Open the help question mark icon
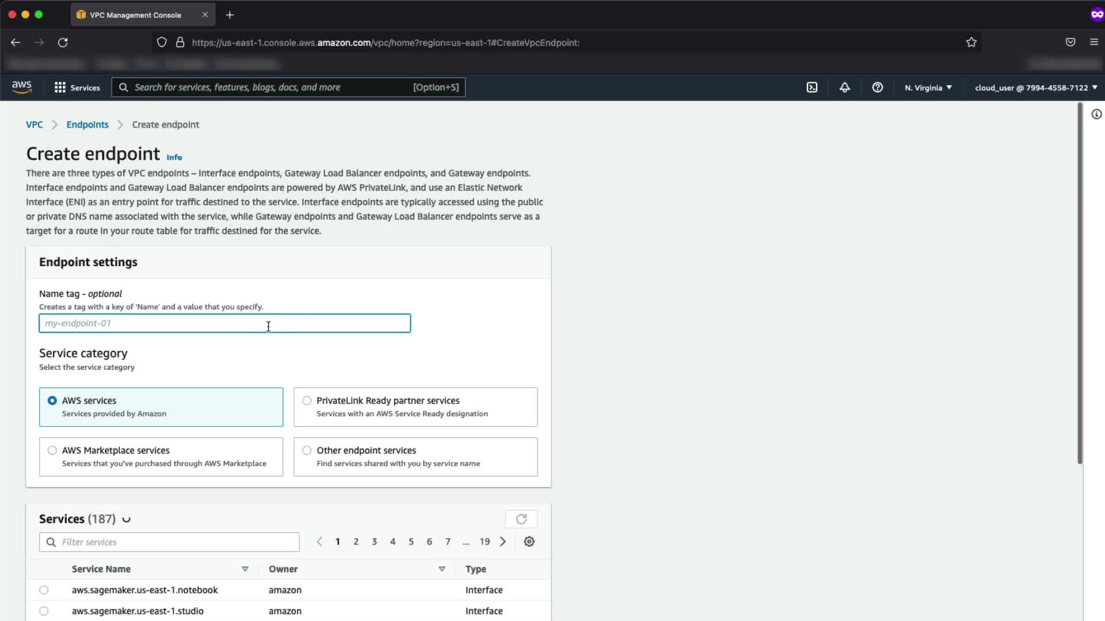Viewport: 1105px width, 621px height. click(x=877, y=87)
